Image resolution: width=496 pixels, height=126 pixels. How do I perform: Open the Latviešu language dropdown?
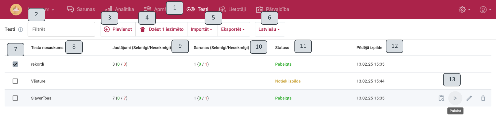pyautogui.click(x=269, y=29)
